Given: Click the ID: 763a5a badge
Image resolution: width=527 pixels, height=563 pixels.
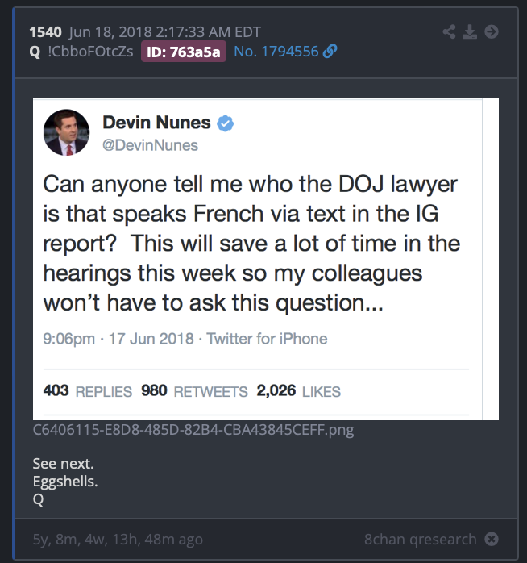Looking at the screenshot, I should [184, 52].
